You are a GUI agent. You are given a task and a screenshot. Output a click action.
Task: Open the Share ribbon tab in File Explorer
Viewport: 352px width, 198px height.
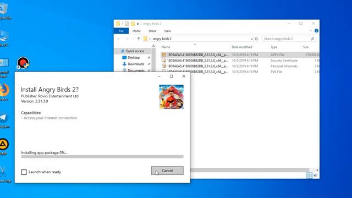pos(152,31)
